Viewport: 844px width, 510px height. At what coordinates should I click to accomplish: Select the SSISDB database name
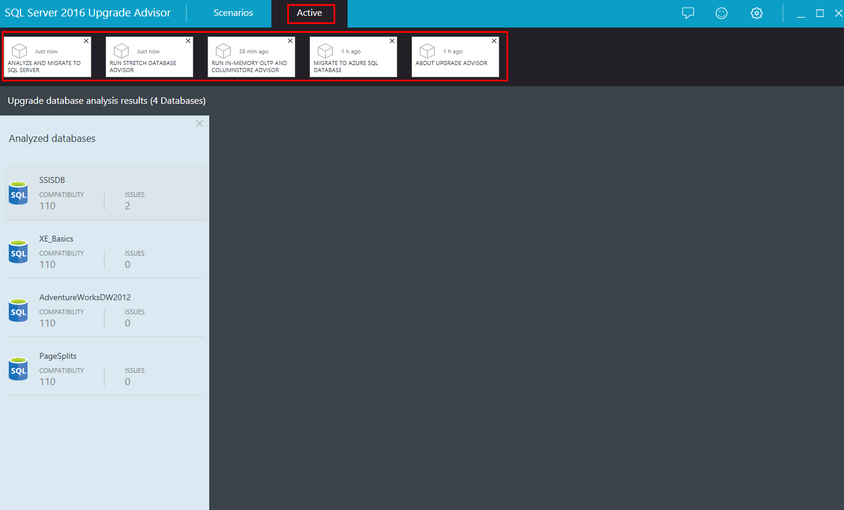(x=52, y=180)
